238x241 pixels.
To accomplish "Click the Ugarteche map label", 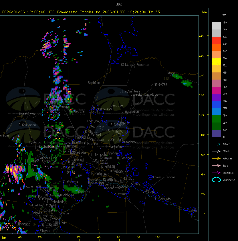I will [71, 181].
